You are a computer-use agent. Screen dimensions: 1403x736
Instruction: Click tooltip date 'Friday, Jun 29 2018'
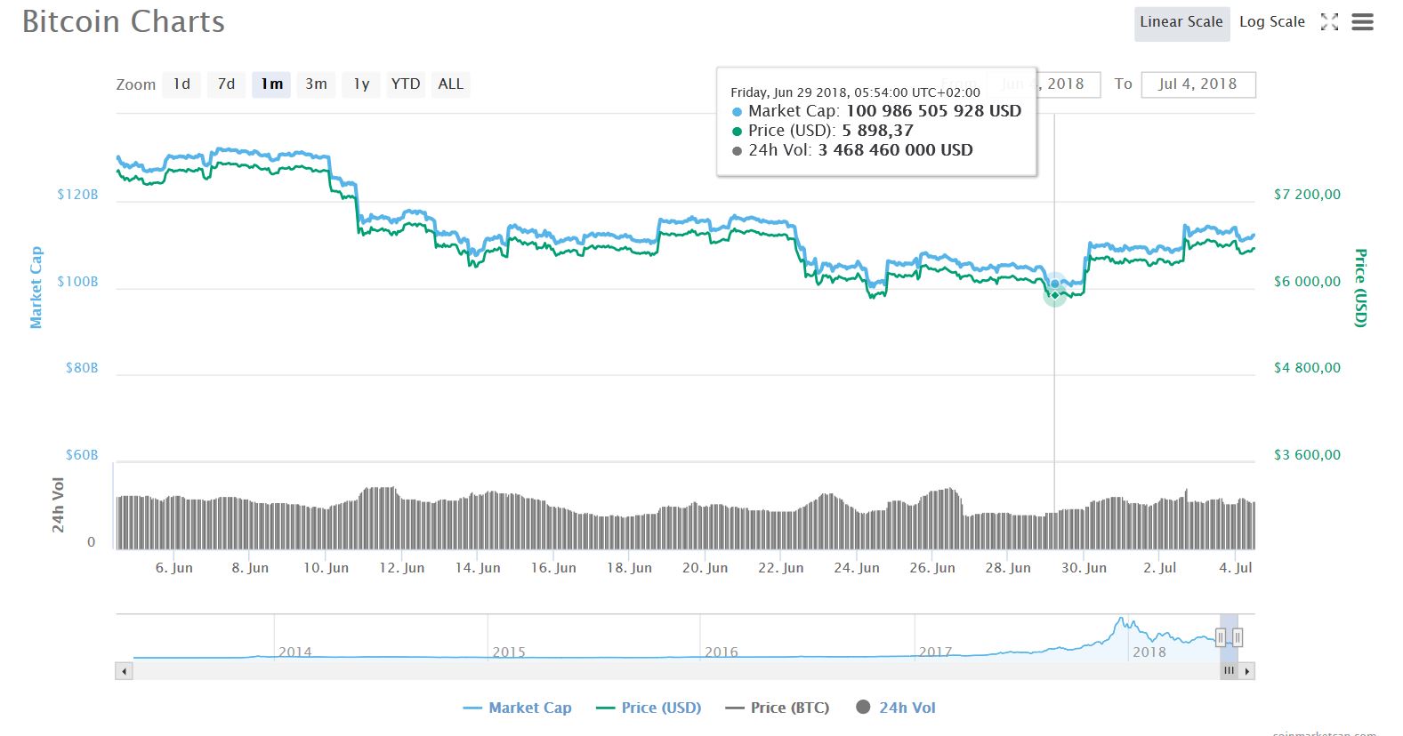pos(789,92)
